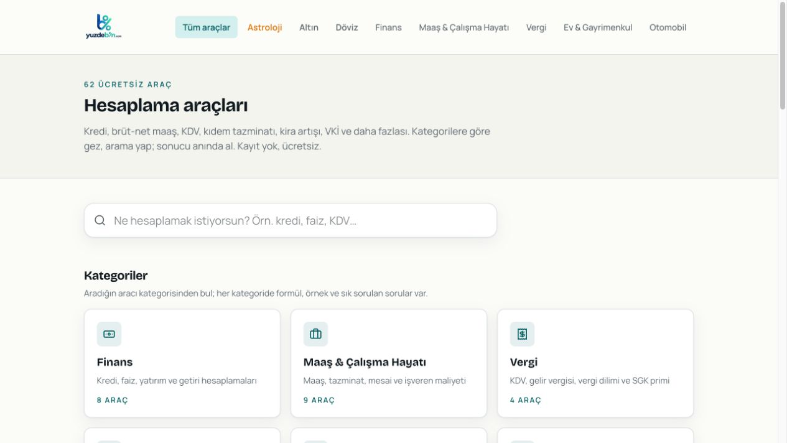Focus the 'Ne hesaplamak istiyorsun?' search field
Image resolution: width=787 pixels, height=443 pixels.
coord(291,220)
